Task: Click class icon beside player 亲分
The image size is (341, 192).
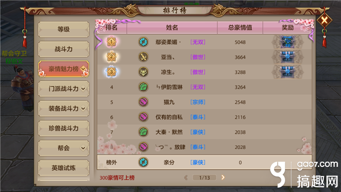Action: 144,162
